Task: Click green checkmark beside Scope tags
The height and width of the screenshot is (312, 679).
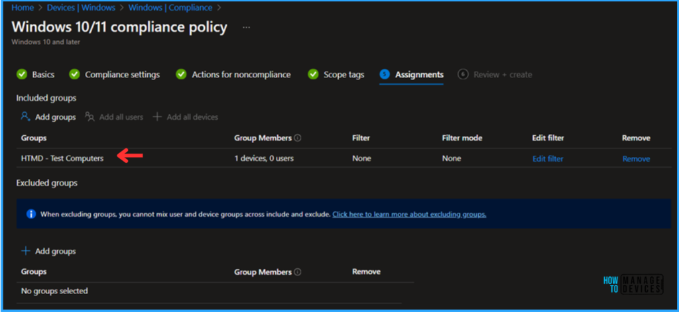Action: coord(313,74)
